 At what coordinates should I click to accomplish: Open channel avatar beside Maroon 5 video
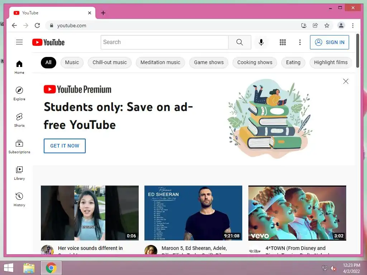click(151, 250)
